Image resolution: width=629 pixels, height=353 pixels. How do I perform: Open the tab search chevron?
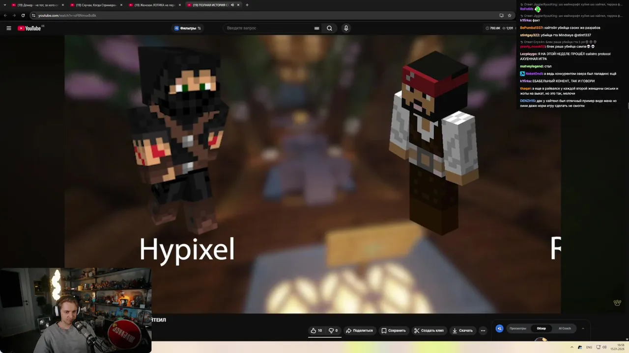pyautogui.click(x=5, y=5)
